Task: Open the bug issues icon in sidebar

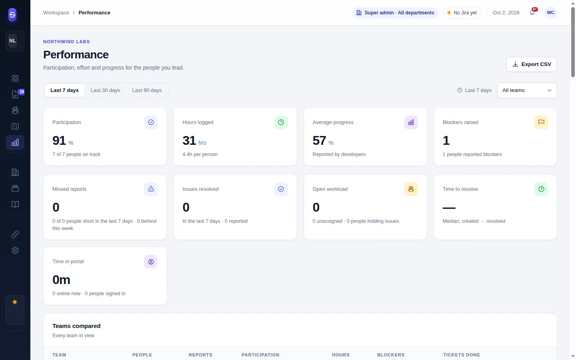Action: click(x=15, y=110)
